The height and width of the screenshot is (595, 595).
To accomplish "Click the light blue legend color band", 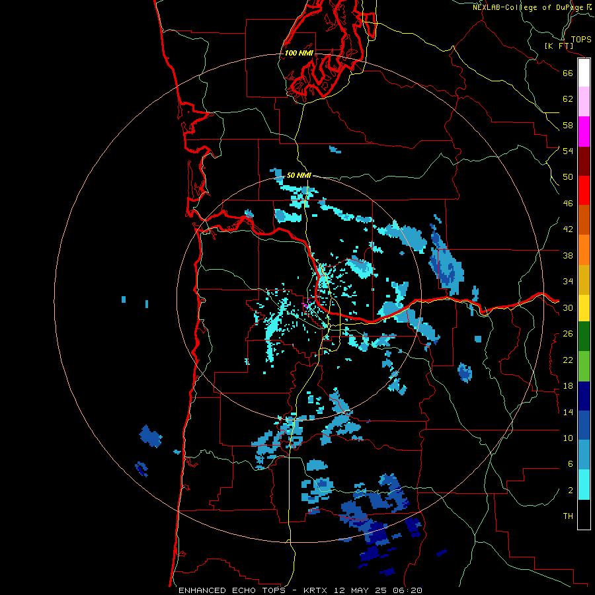I will [584, 455].
